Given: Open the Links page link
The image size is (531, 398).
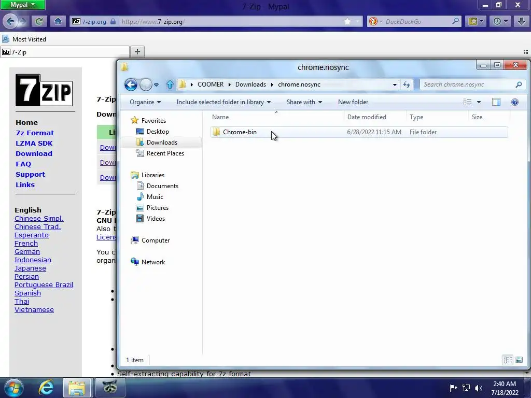Looking at the screenshot, I should click(25, 184).
